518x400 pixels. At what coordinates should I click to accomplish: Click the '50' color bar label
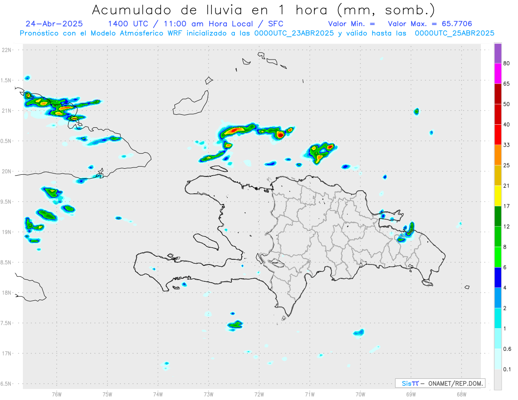tap(506, 104)
